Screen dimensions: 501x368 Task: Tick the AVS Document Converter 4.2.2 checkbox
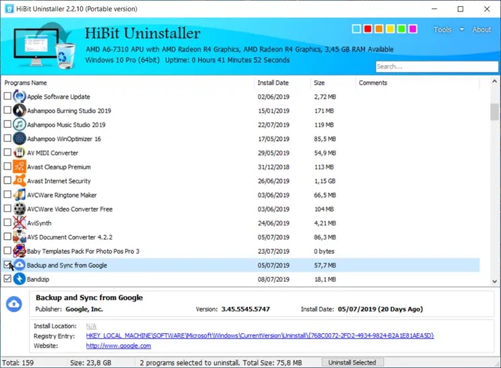pos(7,236)
